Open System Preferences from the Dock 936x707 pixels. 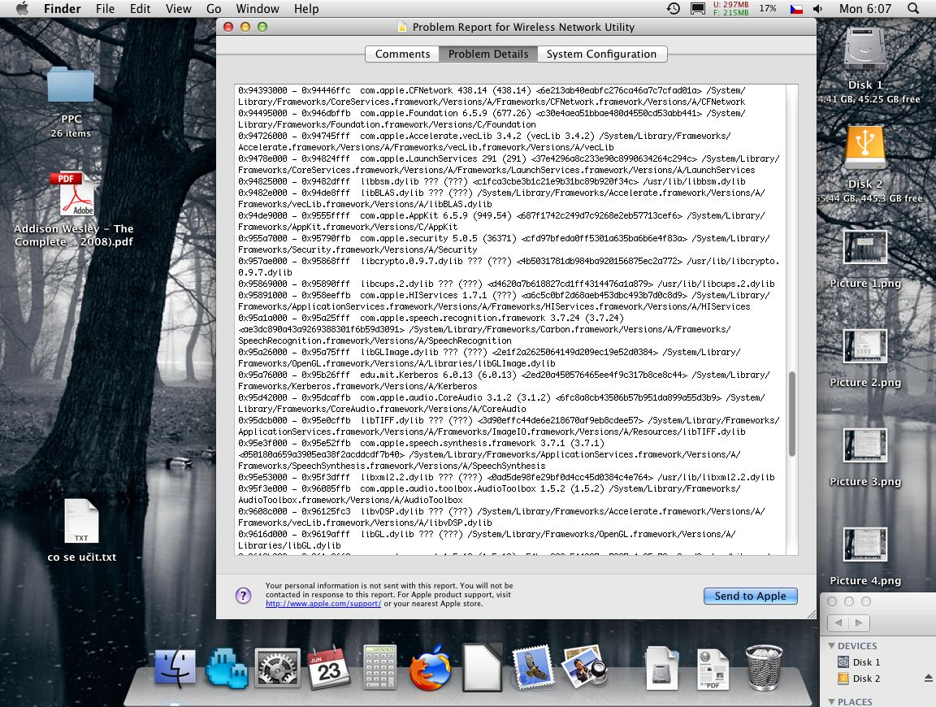(x=278, y=668)
